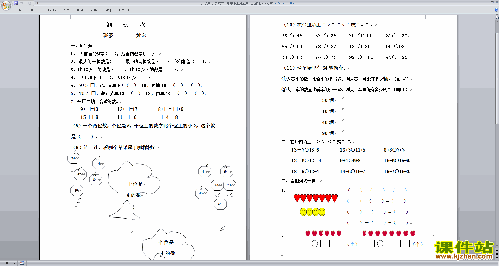Click the 页面: 1/4 page indicator in the status bar
499x266 pixels.
[9, 263]
